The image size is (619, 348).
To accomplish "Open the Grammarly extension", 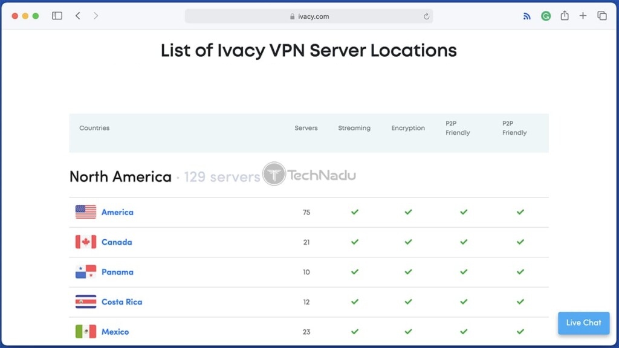I will (x=546, y=16).
